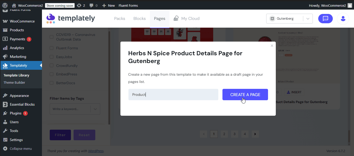This screenshot has width=354, height=156.
Task: Close the create page dialog
Action: pos(272,46)
